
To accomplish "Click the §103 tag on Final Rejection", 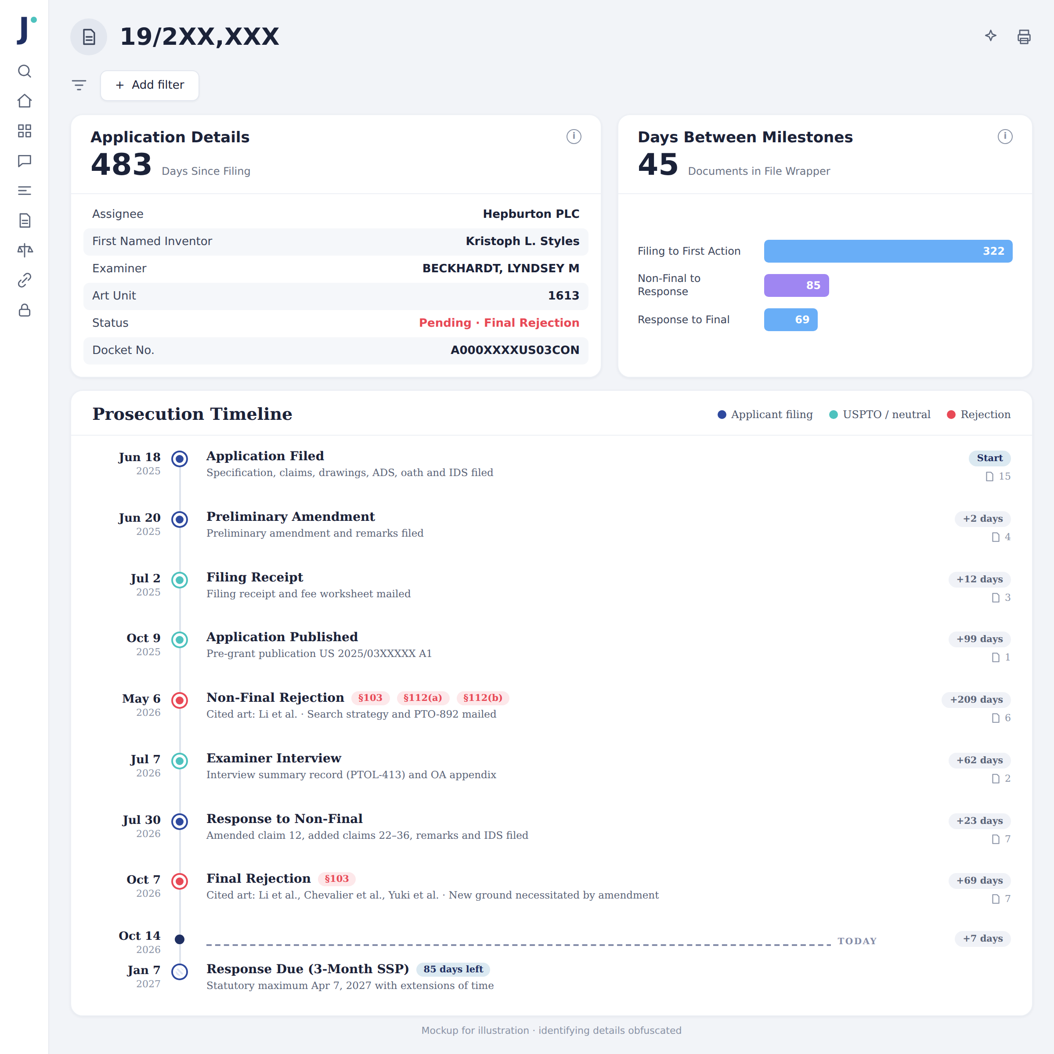I will (x=336, y=879).
